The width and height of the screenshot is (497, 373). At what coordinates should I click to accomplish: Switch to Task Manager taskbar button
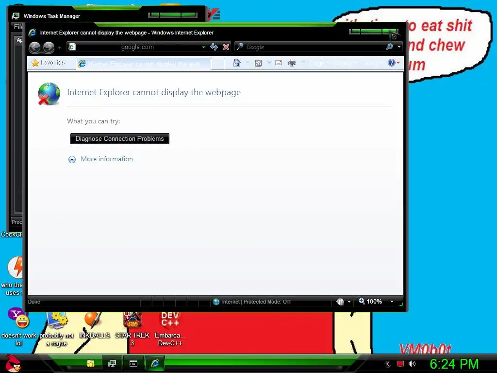tap(112, 363)
